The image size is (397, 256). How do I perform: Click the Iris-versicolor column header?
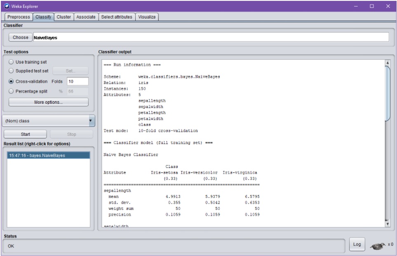199,172
